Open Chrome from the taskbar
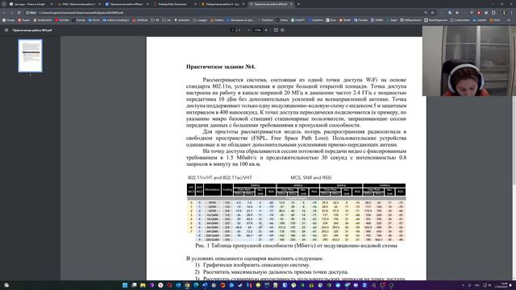 (187, 285)
